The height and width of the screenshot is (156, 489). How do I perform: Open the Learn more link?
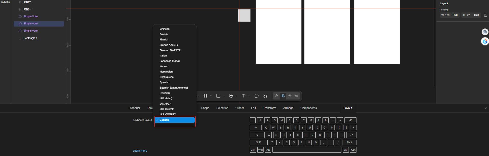click(140, 151)
